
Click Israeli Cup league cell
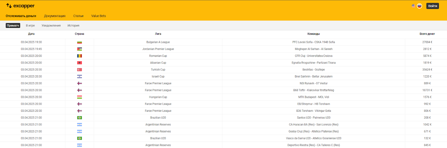coord(158,76)
